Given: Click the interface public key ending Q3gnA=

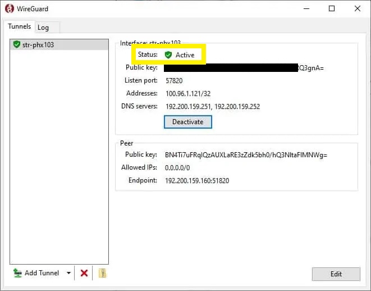Looking at the screenshot, I should tap(244, 68).
